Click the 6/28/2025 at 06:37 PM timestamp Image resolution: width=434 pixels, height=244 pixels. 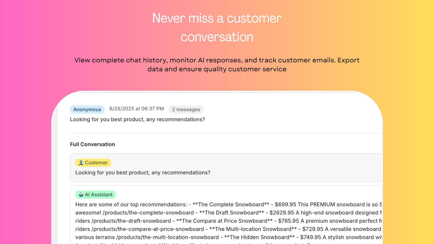pyautogui.click(x=136, y=109)
